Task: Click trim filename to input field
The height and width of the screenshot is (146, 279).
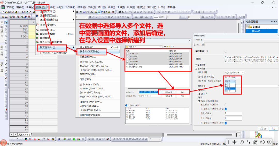Action: click(x=233, y=118)
